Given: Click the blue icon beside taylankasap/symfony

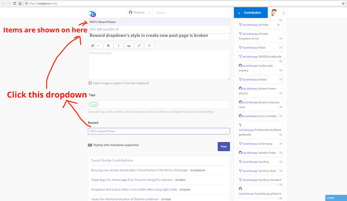Looking at the screenshot, I should [x=281, y=162].
